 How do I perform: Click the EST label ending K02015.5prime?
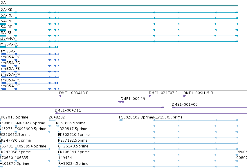click(14, 117)
